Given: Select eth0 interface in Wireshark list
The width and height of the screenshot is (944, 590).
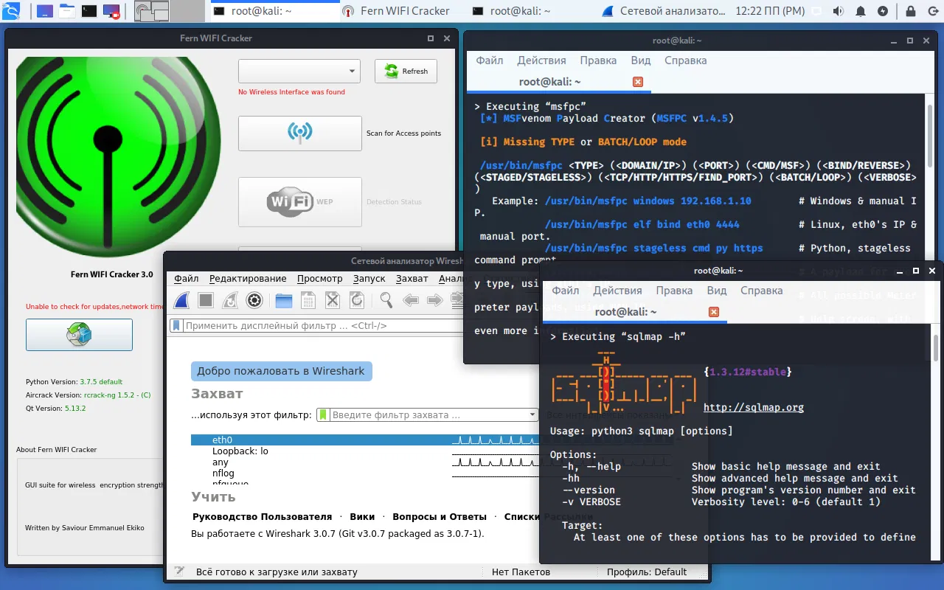Looking at the screenshot, I should click(365, 440).
